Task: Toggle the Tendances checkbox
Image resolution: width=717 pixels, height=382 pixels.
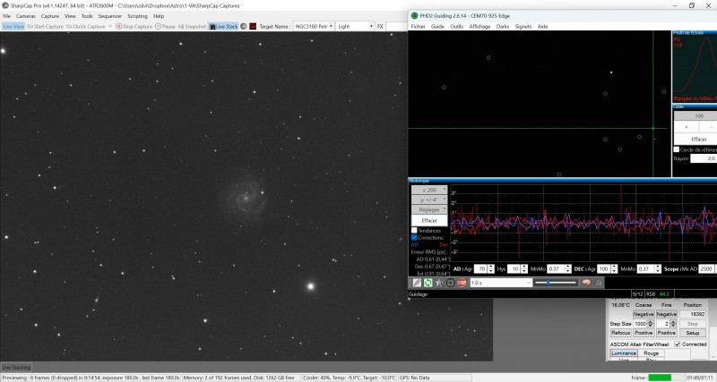Action: pyautogui.click(x=414, y=231)
